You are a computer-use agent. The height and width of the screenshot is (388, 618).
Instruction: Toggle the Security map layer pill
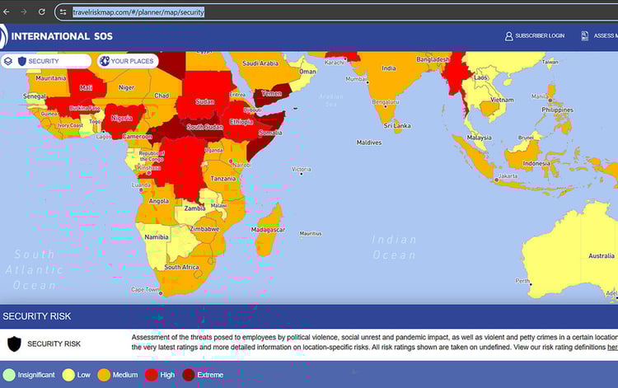coord(51,61)
